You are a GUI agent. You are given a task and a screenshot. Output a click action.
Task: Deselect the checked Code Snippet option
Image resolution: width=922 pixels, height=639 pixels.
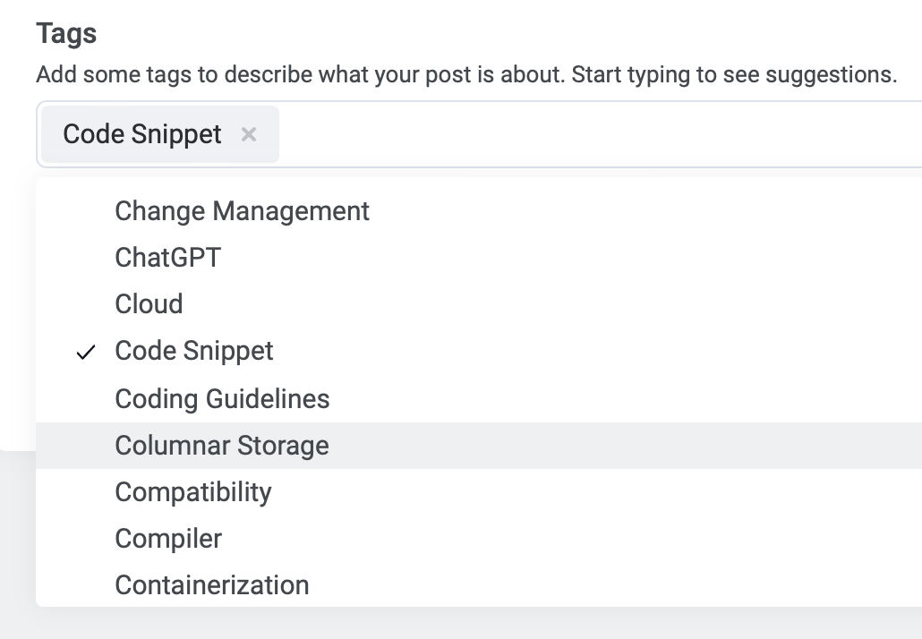pyautogui.click(x=194, y=351)
